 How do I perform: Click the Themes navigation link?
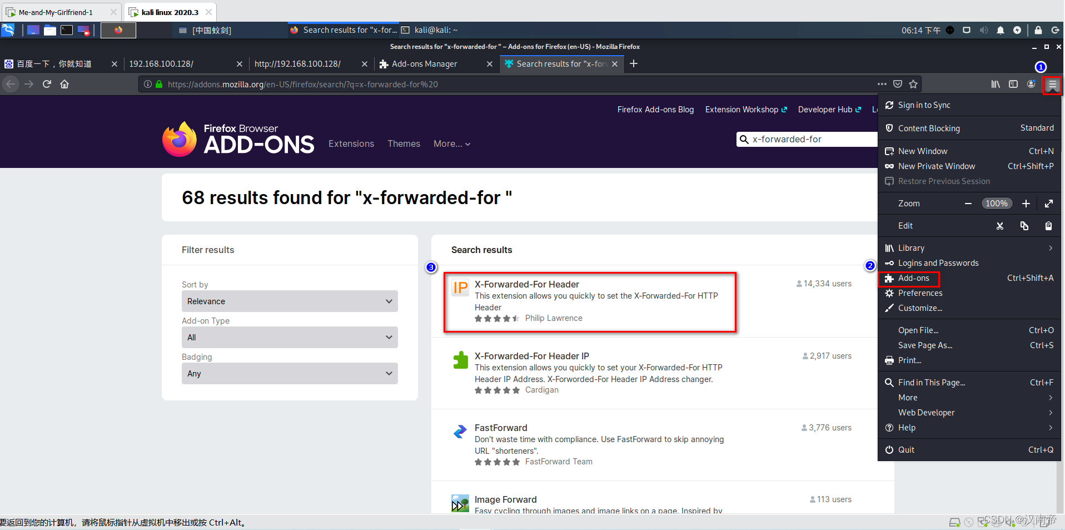tap(404, 143)
